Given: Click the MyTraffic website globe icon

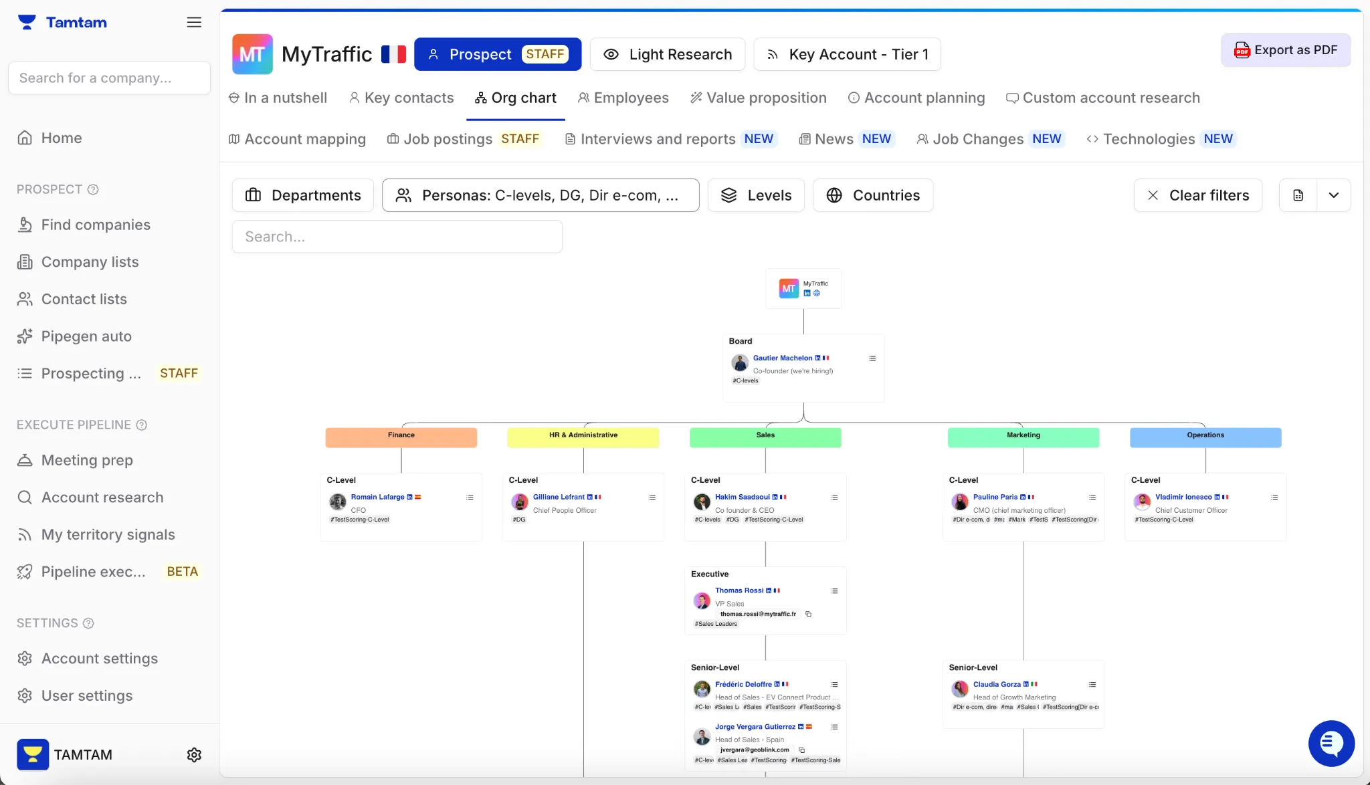Looking at the screenshot, I should click(x=816, y=294).
